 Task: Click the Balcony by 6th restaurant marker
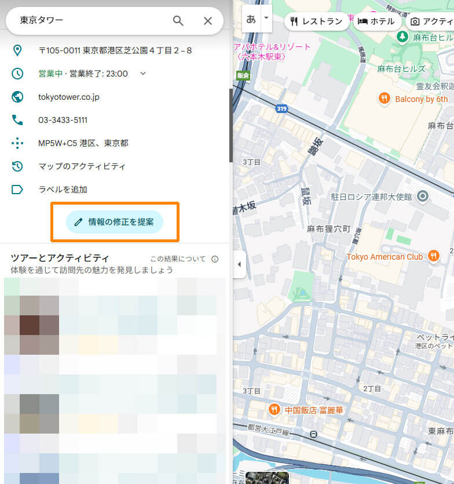(384, 99)
